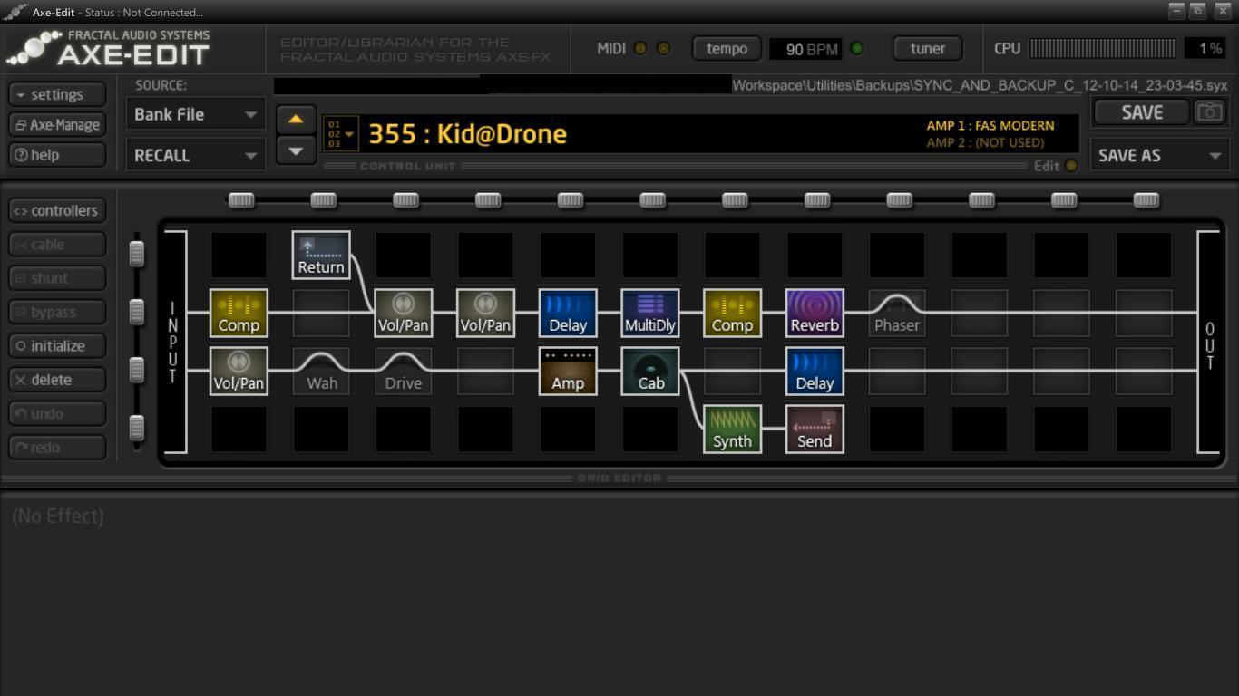The image size is (1239, 696).
Task: Select the bypassed Phaser block
Action: (897, 313)
